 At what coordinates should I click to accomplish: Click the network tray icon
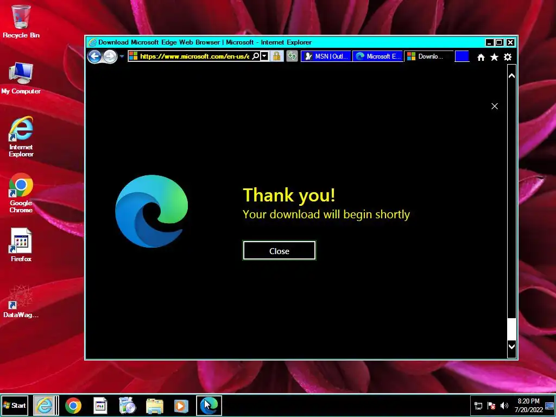tap(478, 406)
